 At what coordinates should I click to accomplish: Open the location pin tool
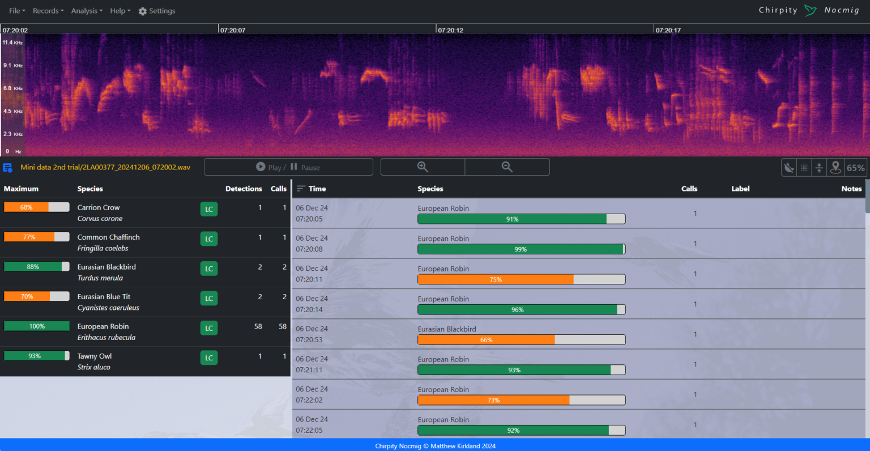click(835, 167)
